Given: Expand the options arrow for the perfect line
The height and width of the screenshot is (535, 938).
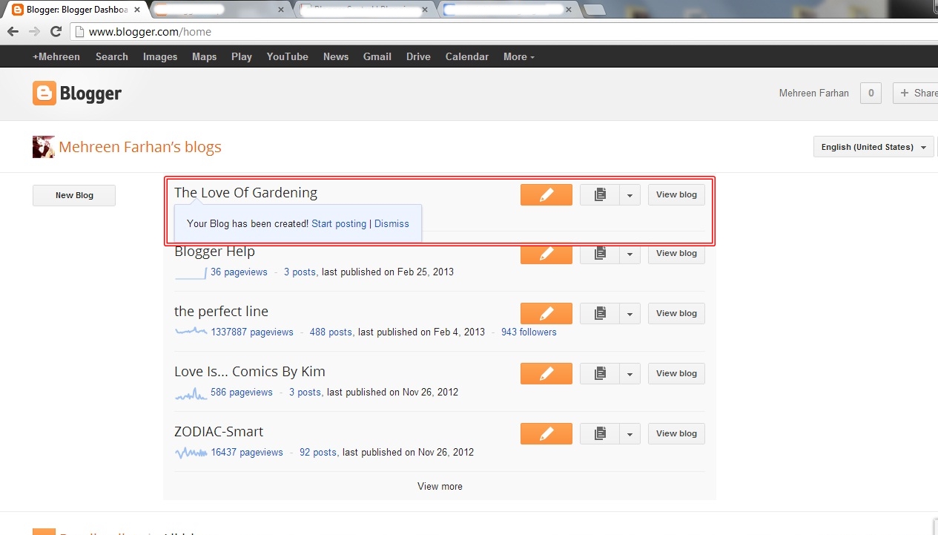Looking at the screenshot, I should pyautogui.click(x=630, y=313).
